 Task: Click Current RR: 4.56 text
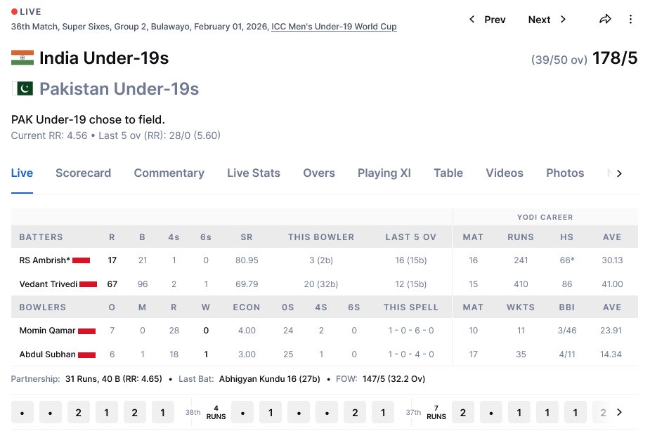tap(49, 135)
